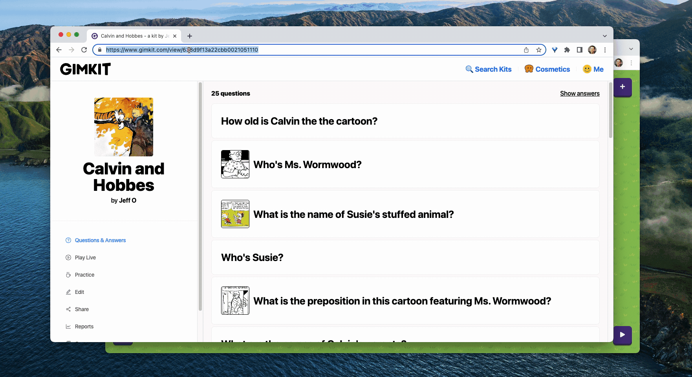The image size is (692, 377).
Task: Select Questions & Answers in sidebar
Action: point(96,240)
